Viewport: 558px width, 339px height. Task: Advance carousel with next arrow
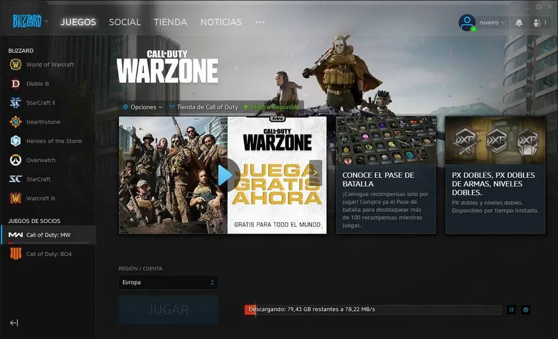click(x=315, y=173)
